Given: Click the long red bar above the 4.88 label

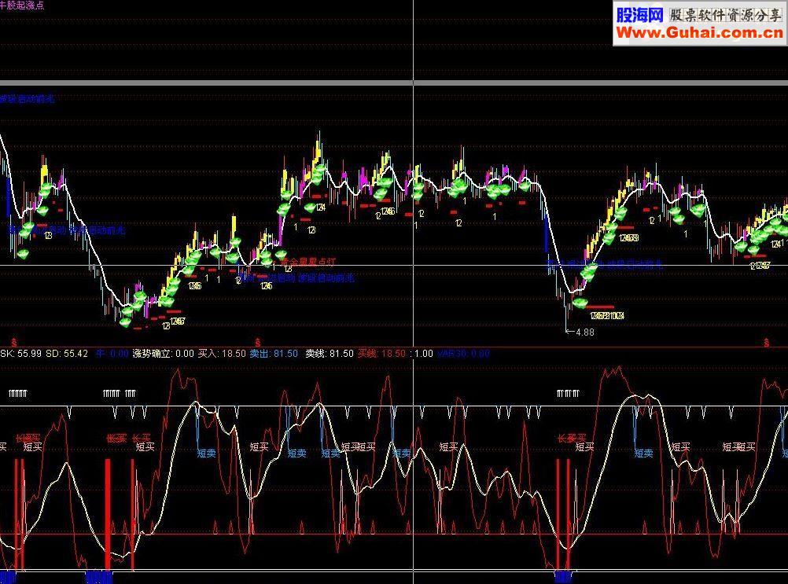Looking at the screenshot, I should click(600, 307).
